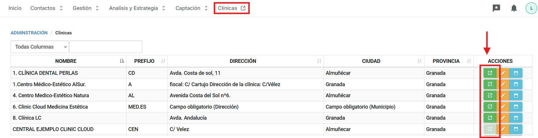Go to Inicio in the navigation bar
Screen dimensions: 538x138
15,8
